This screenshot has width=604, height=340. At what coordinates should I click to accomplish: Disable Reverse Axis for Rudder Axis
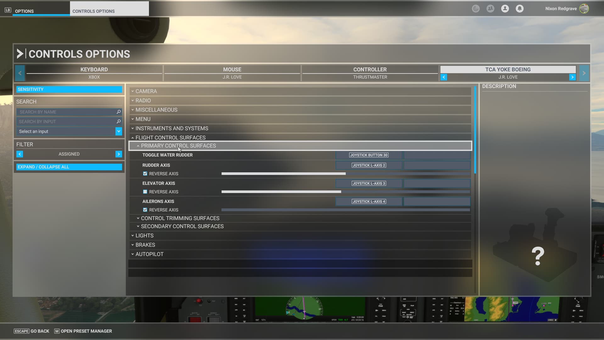tap(145, 173)
